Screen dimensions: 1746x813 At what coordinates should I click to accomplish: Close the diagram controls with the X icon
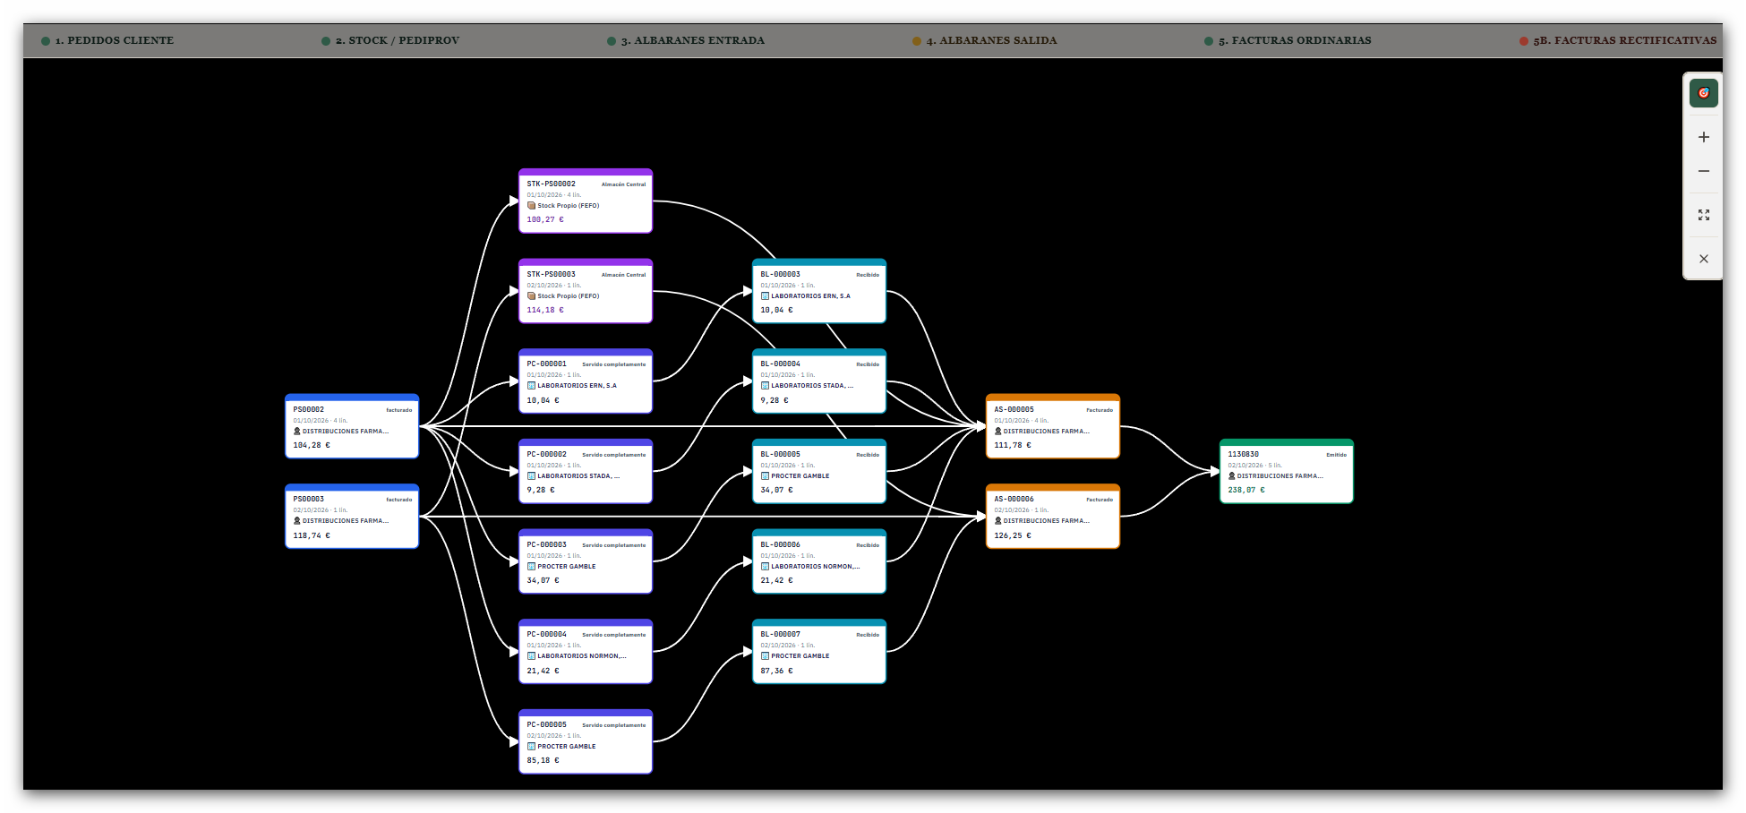[1703, 259]
